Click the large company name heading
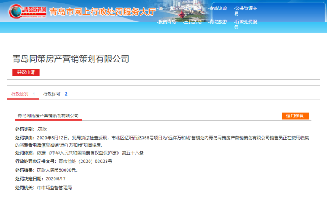 click(71, 59)
